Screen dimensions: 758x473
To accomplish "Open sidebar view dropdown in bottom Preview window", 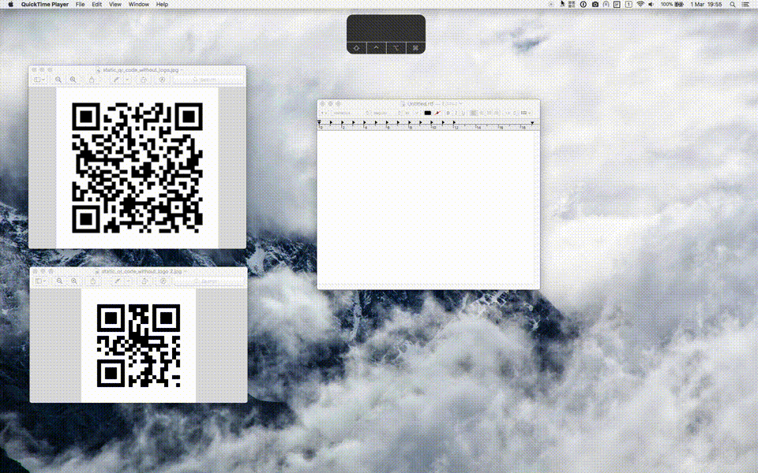I will point(40,281).
